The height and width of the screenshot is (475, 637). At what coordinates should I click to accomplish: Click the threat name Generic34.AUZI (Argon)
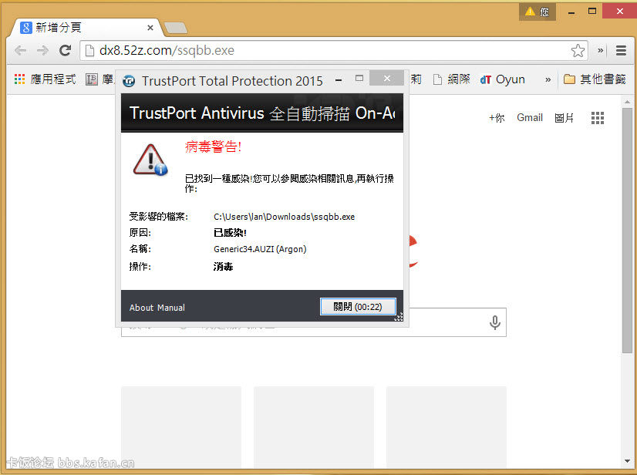[260, 249]
